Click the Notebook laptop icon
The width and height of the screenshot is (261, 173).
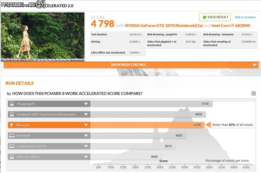coord(12,136)
